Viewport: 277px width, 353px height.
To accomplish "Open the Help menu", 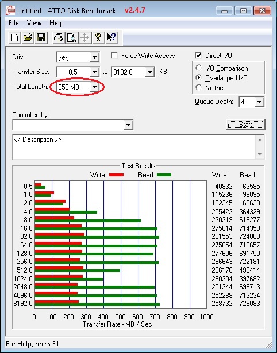I will coord(56,23).
